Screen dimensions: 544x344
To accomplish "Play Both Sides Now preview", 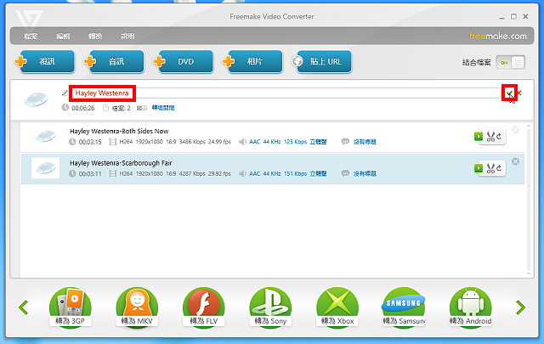I will click(479, 136).
